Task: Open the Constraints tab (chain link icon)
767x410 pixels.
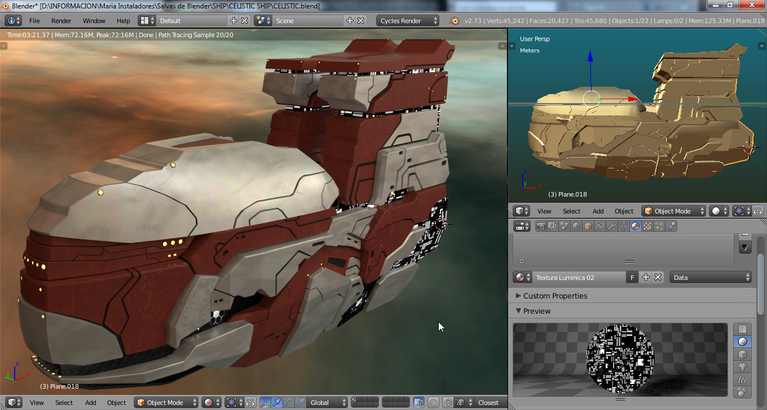Action: pyautogui.click(x=600, y=226)
